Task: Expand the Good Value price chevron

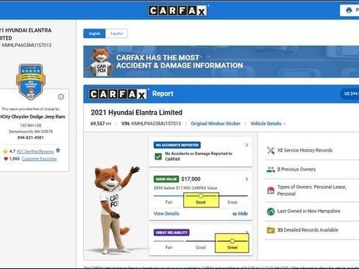Action: pos(246,179)
